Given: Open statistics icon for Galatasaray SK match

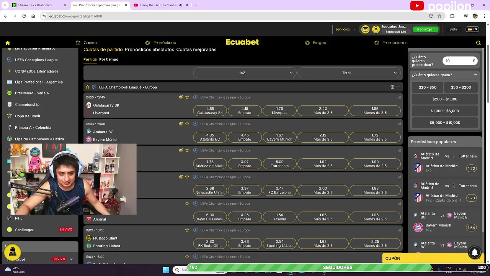Looking at the screenshot, I should [x=399, y=97].
